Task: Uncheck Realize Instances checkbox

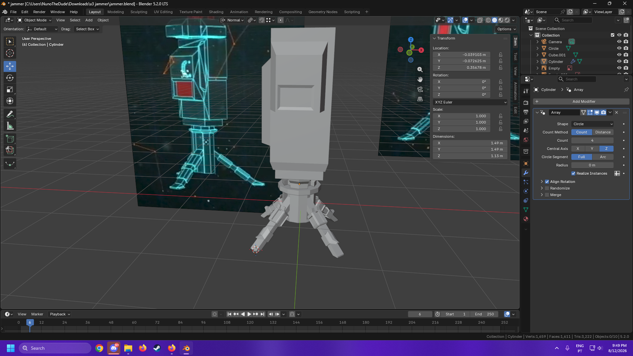Action: tap(573, 173)
